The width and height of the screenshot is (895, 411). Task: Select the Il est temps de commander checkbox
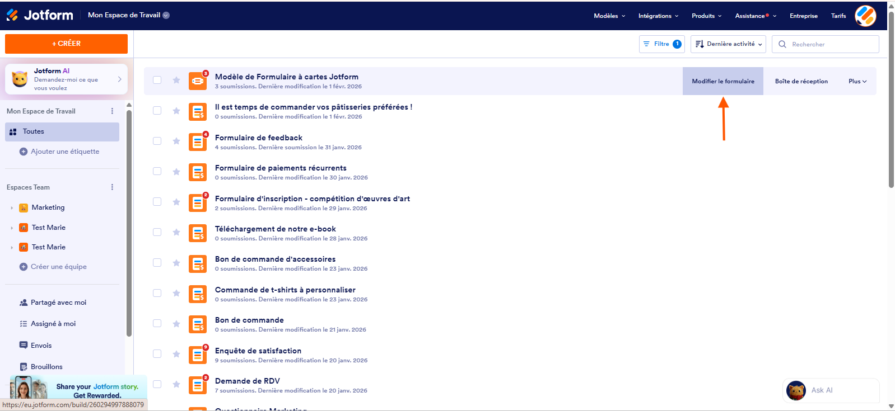pos(157,111)
